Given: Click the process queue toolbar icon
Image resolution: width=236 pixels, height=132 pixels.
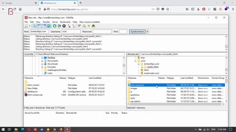Looking at the screenshot, I should click(59, 26).
